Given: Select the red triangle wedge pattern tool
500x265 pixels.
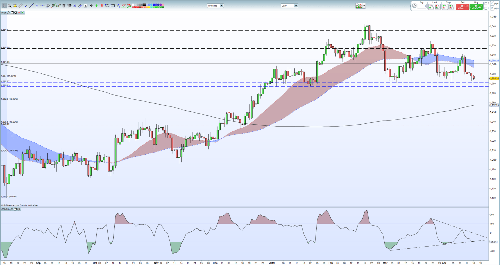Looking at the screenshot, I should (129, 6).
